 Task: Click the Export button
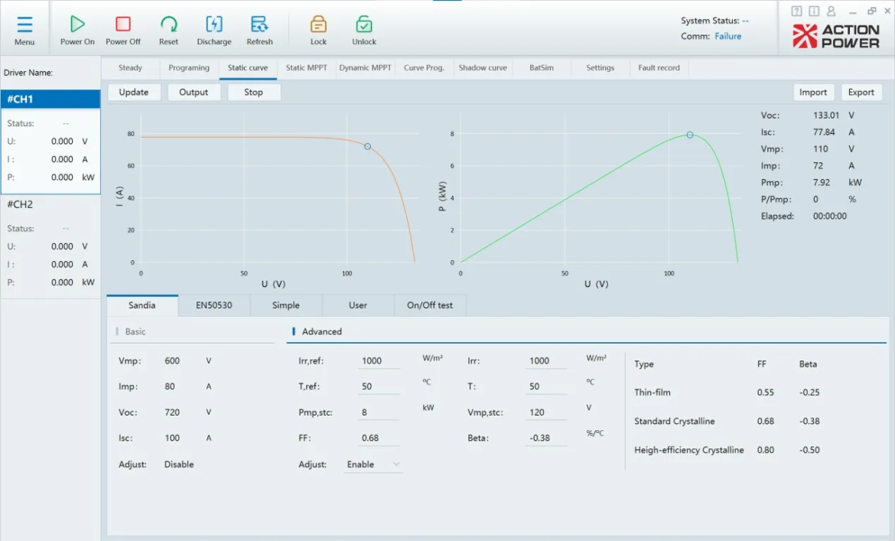(x=861, y=92)
